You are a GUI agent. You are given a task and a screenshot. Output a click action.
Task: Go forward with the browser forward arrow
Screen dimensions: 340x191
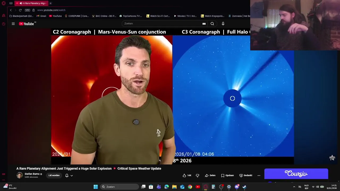[15, 10]
